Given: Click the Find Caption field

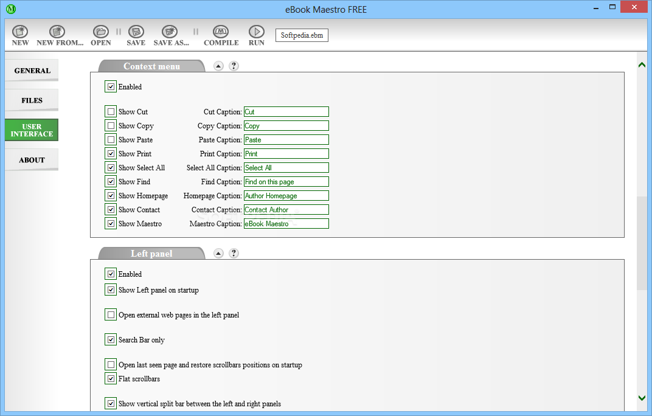Looking at the screenshot, I should click(286, 182).
